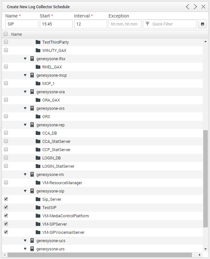Screen dimensions: 210x259
Task: Click the genesysone-sip host server icon
Action: (x=32, y=191)
